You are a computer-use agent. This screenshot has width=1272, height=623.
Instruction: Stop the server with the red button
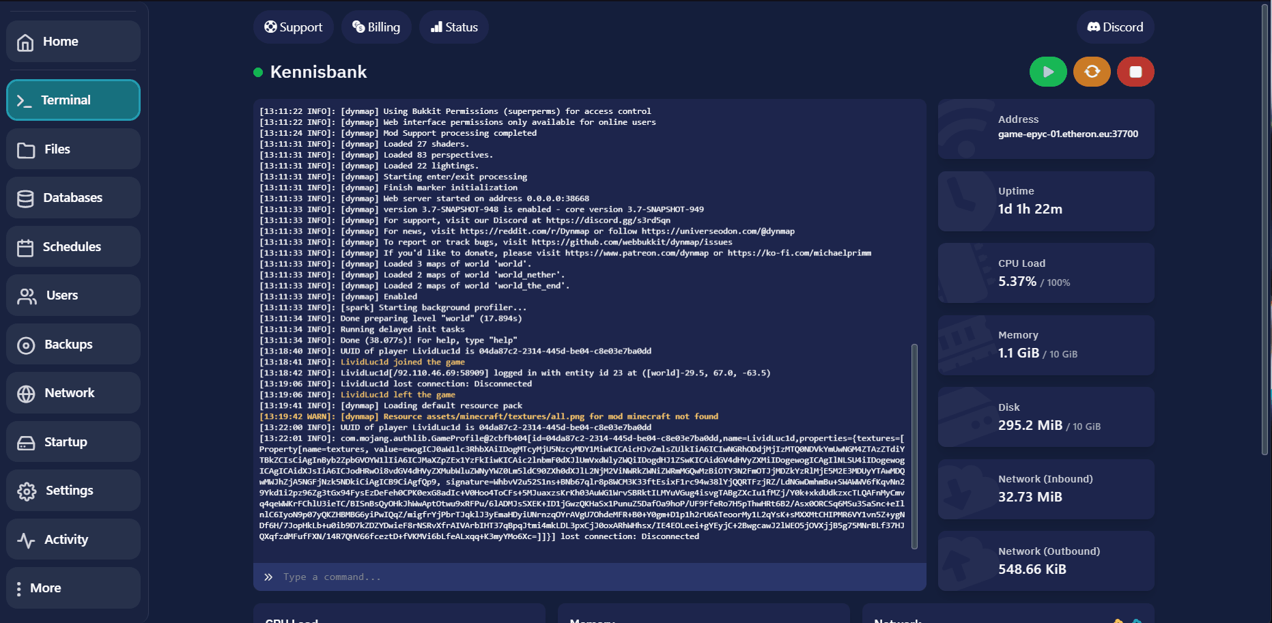[x=1135, y=72]
